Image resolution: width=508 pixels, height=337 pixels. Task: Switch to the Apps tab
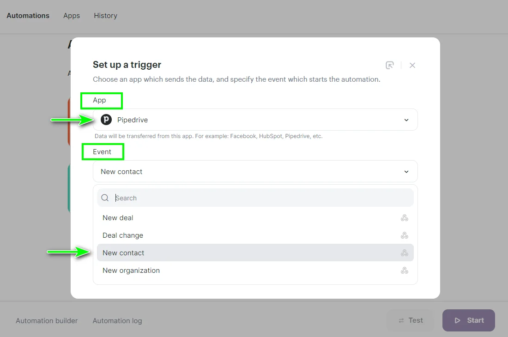71,15
